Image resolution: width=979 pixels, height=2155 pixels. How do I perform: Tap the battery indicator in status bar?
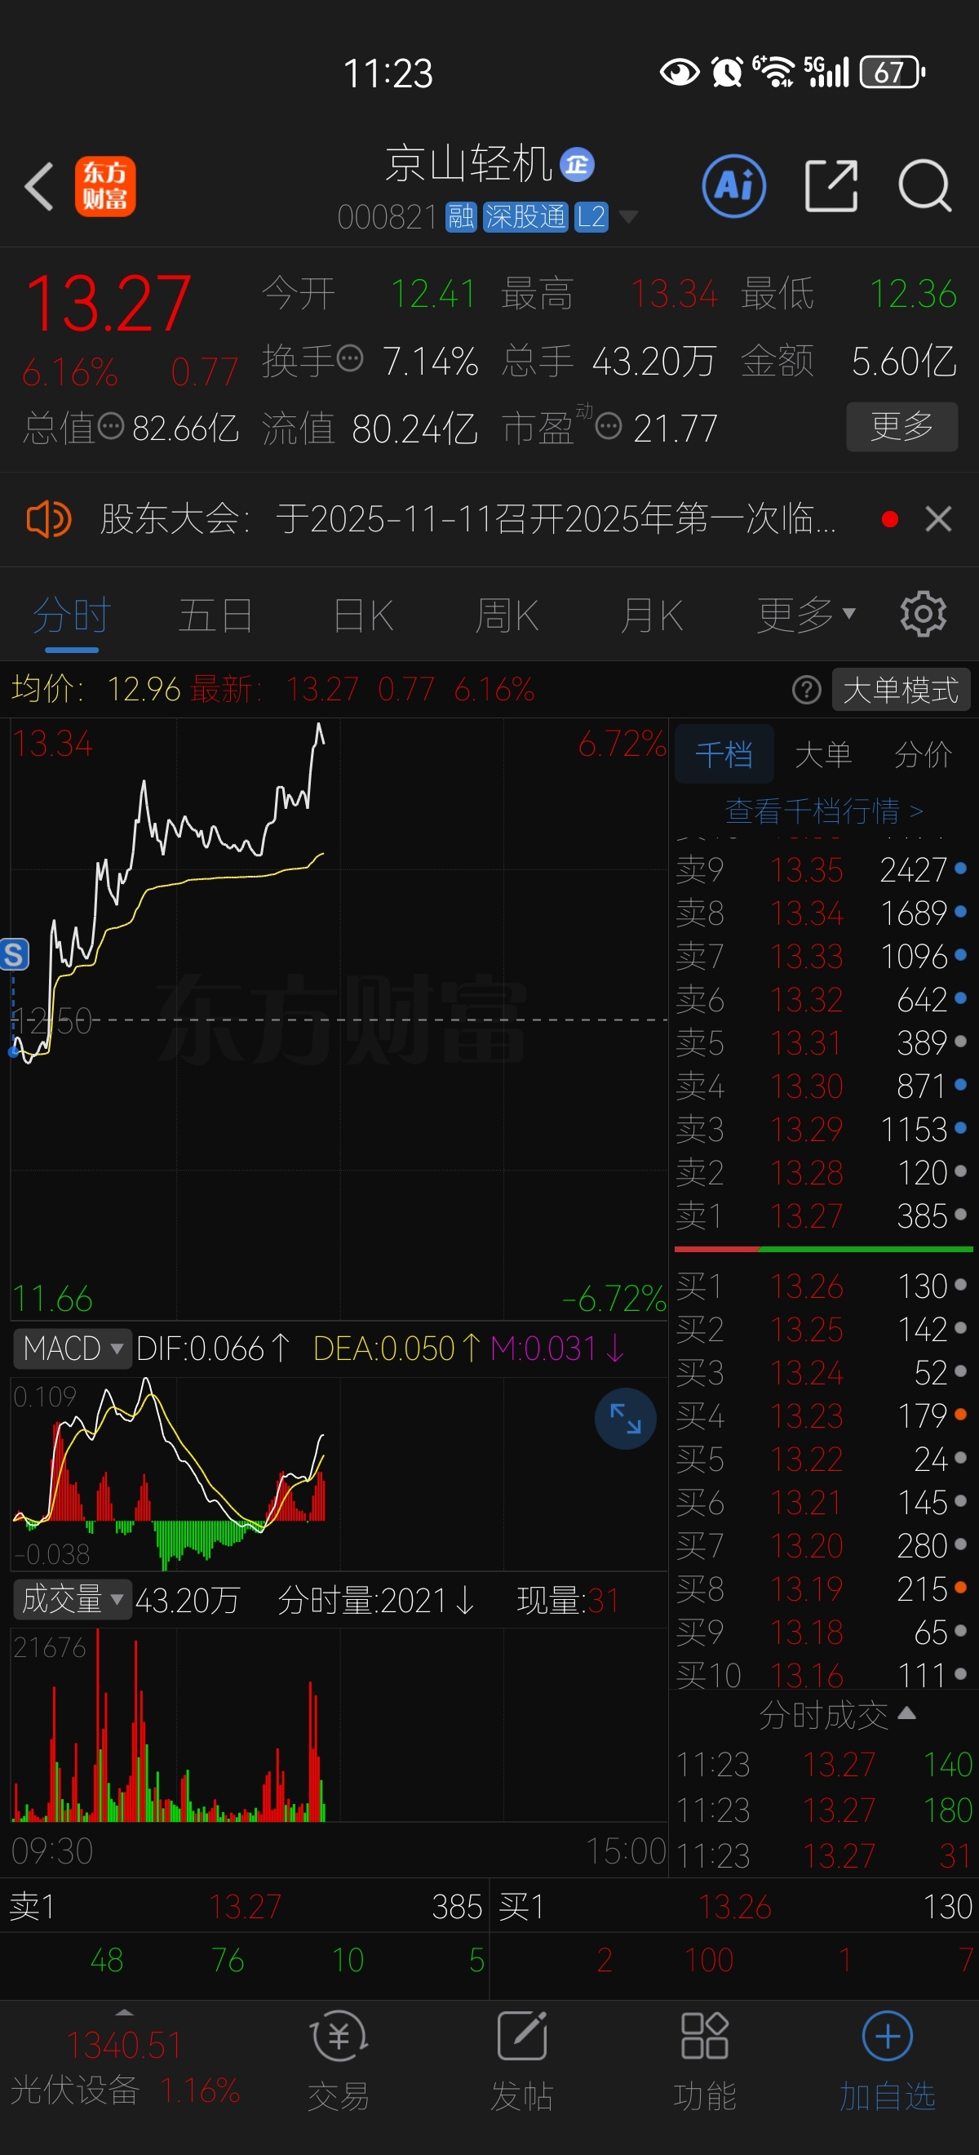(891, 72)
